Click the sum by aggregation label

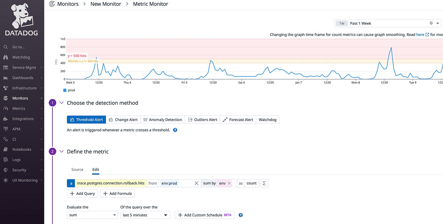[x=209, y=183]
